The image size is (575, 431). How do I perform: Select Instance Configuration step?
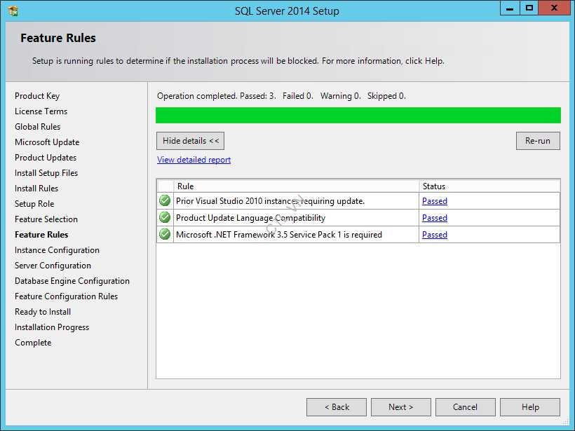pyautogui.click(x=57, y=249)
